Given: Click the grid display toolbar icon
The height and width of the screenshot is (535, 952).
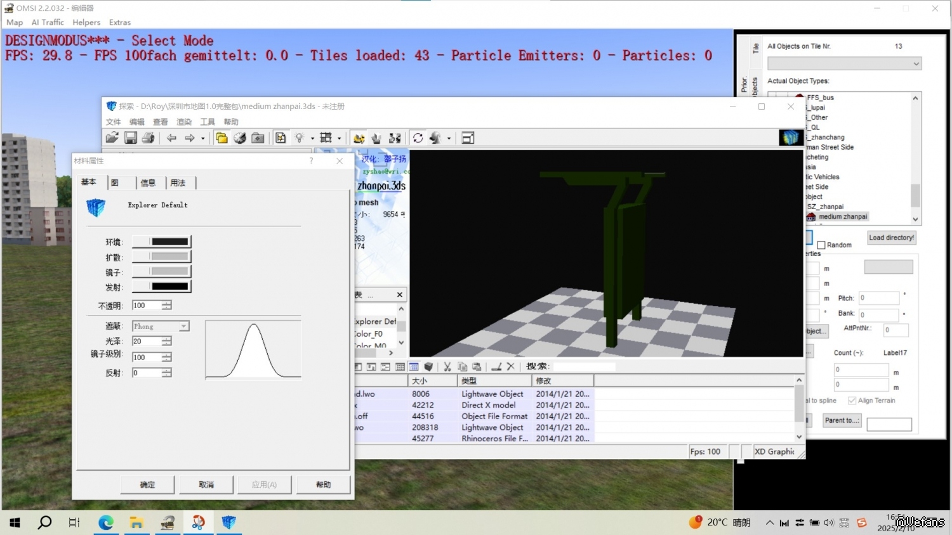Looking at the screenshot, I should point(326,138).
